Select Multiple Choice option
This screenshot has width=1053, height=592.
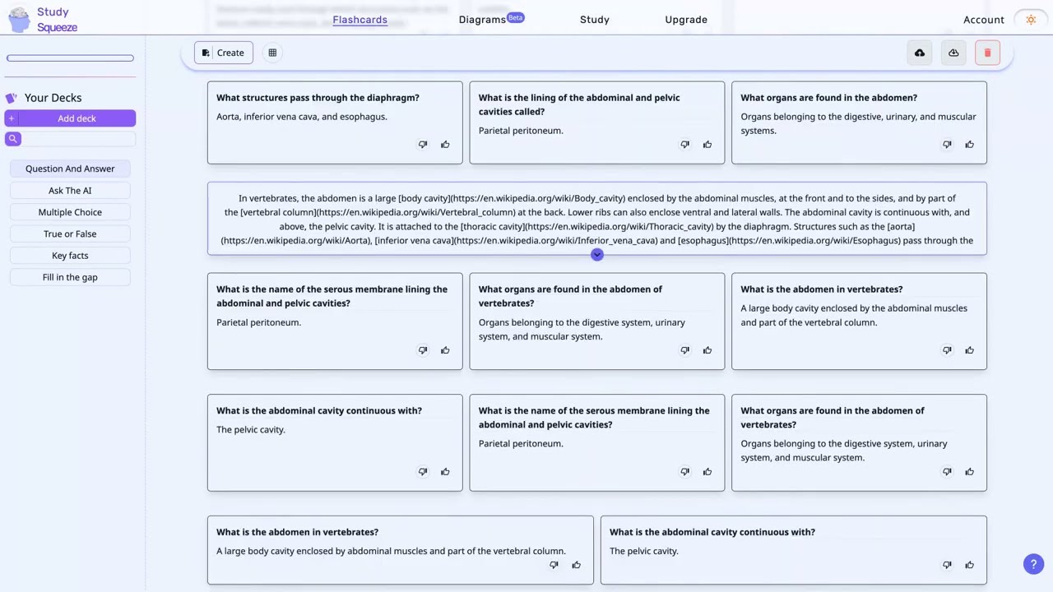coord(70,212)
